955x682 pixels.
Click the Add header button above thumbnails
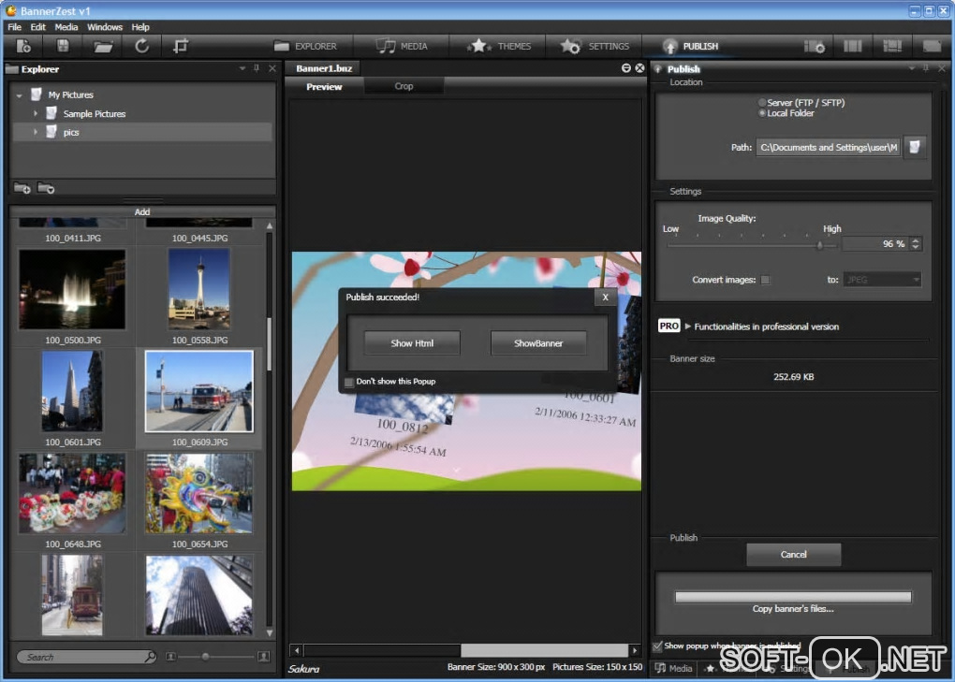click(x=142, y=211)
